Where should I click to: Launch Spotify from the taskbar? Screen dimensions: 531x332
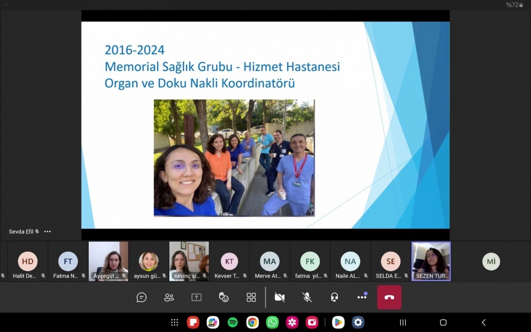pyautogui.click(x=233, y=322)
